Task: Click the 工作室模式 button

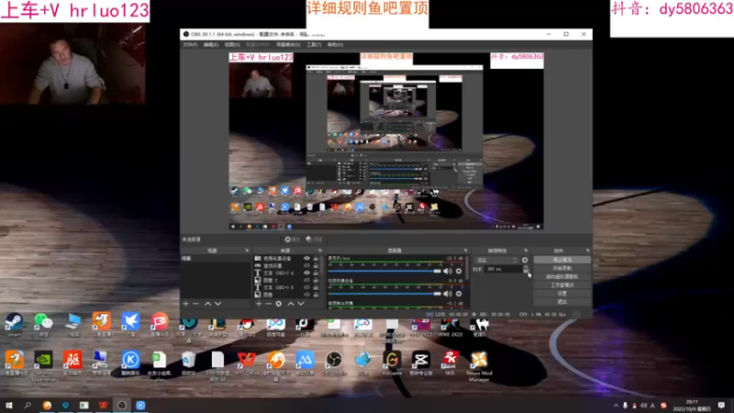Action: click(562, 285)
